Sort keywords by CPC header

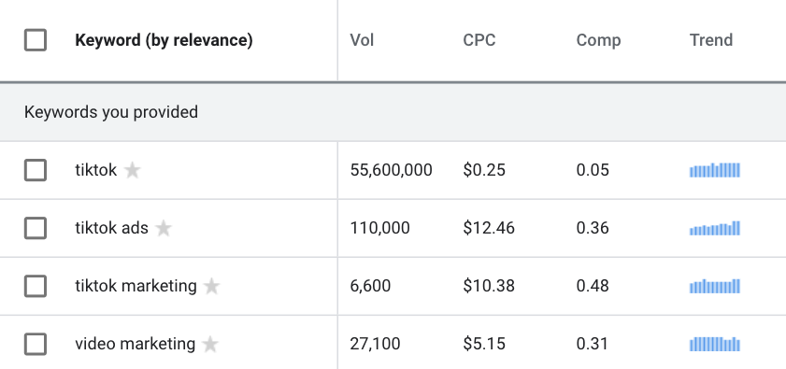click(x=479, y=40)
